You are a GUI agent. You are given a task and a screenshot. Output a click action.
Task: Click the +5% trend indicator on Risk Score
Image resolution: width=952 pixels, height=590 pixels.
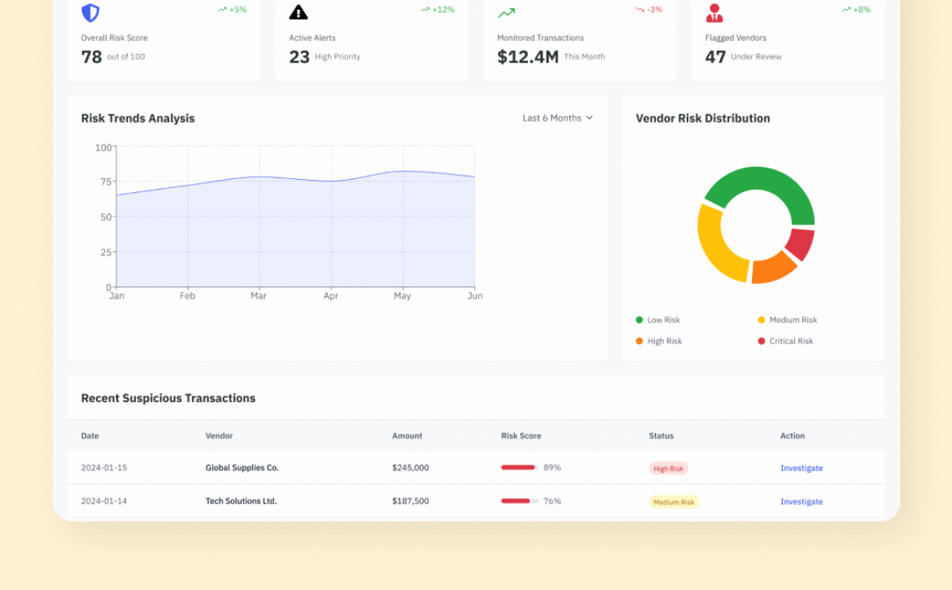coord(233,10)
